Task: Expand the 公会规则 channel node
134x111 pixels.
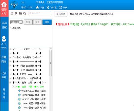Action: coord(10,57)
